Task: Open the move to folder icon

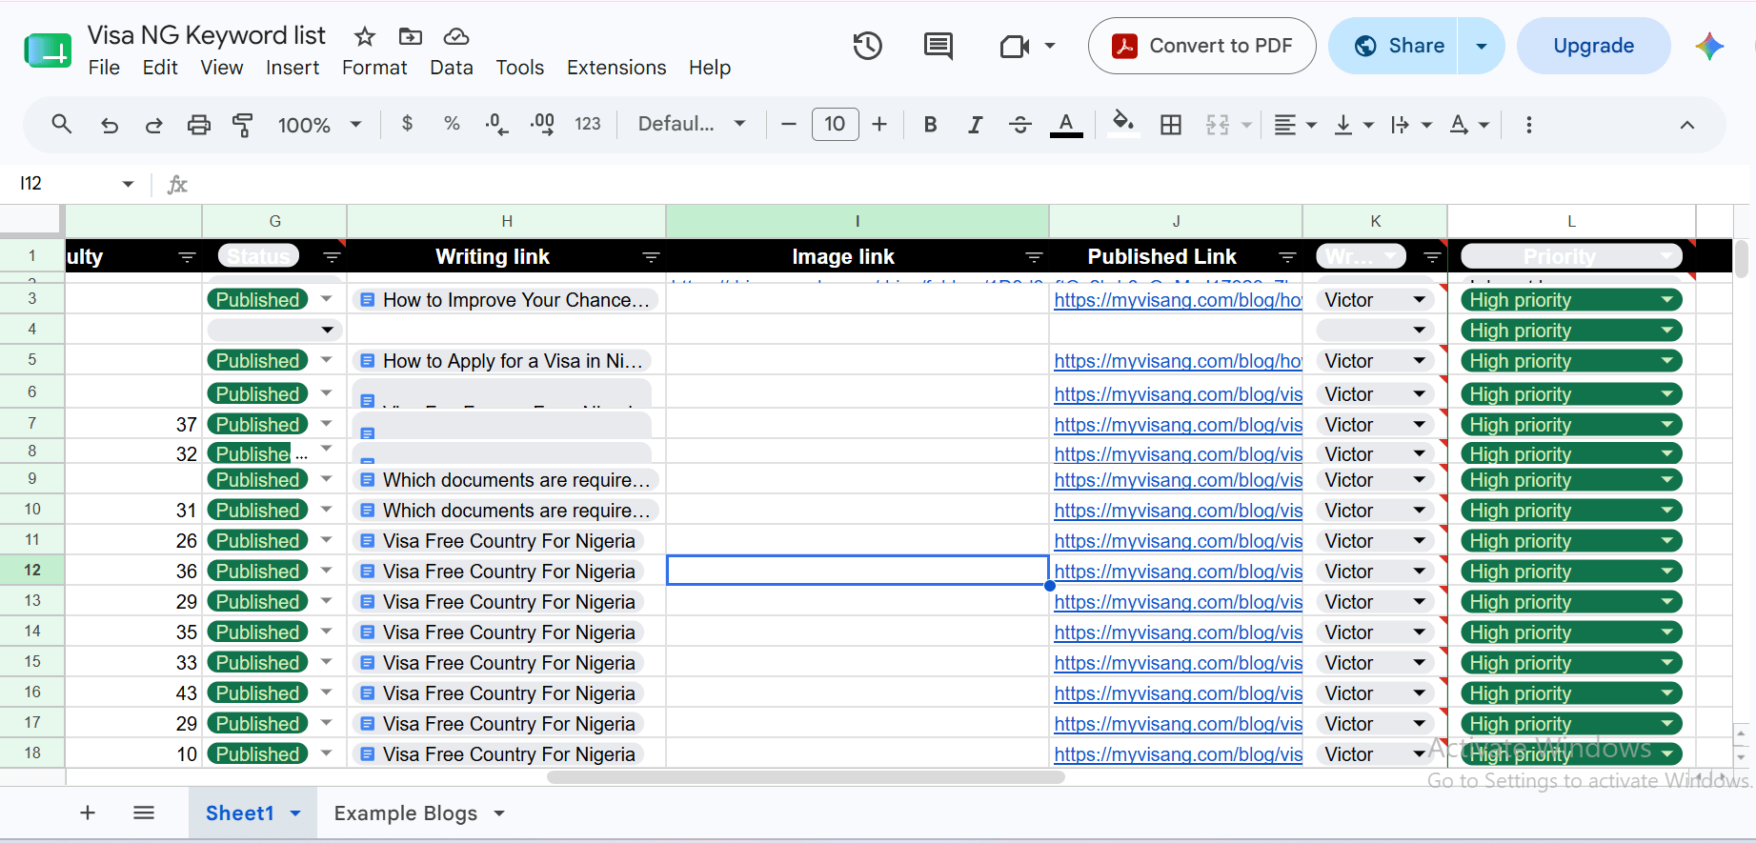Action: pyautogui.click(x=410, y=36)
